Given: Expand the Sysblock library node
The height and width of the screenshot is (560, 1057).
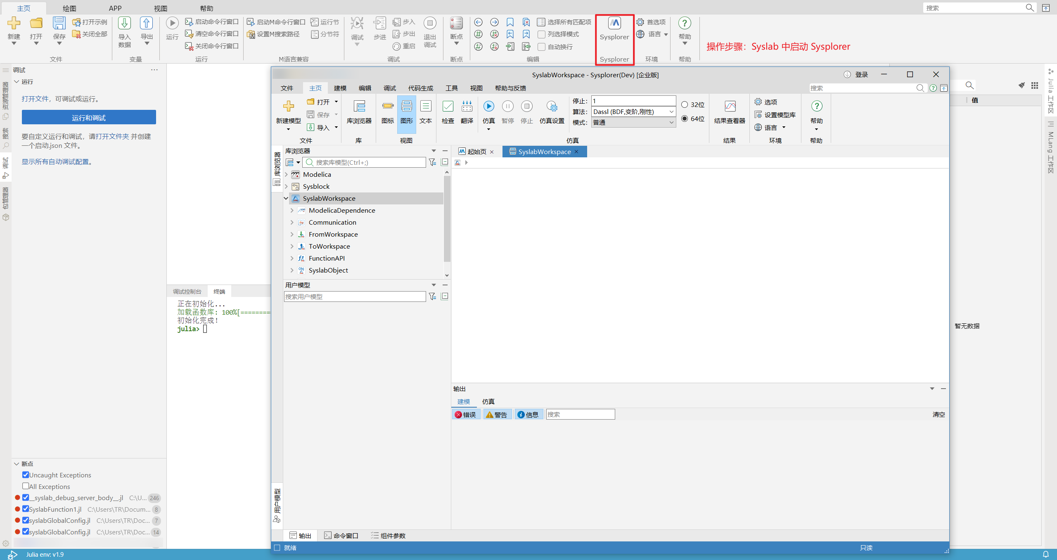Looking at the screenshot, I should [286, 187].
